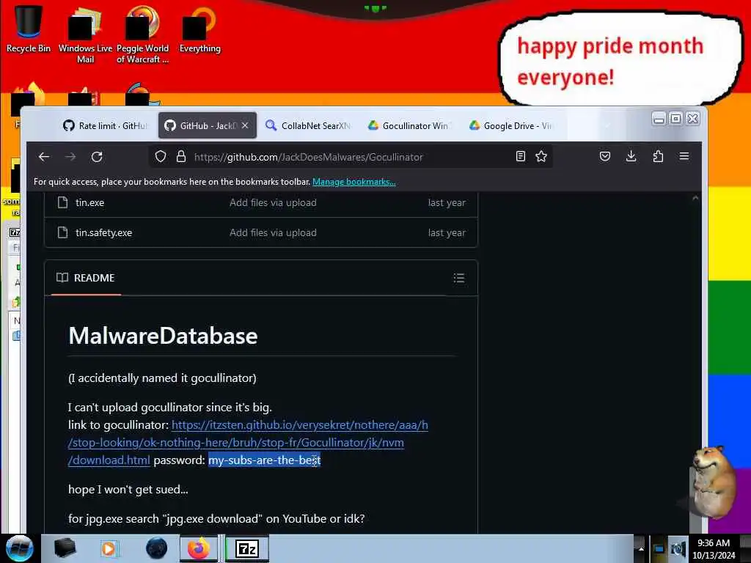Open the README outline list icon

click(459, 278)
